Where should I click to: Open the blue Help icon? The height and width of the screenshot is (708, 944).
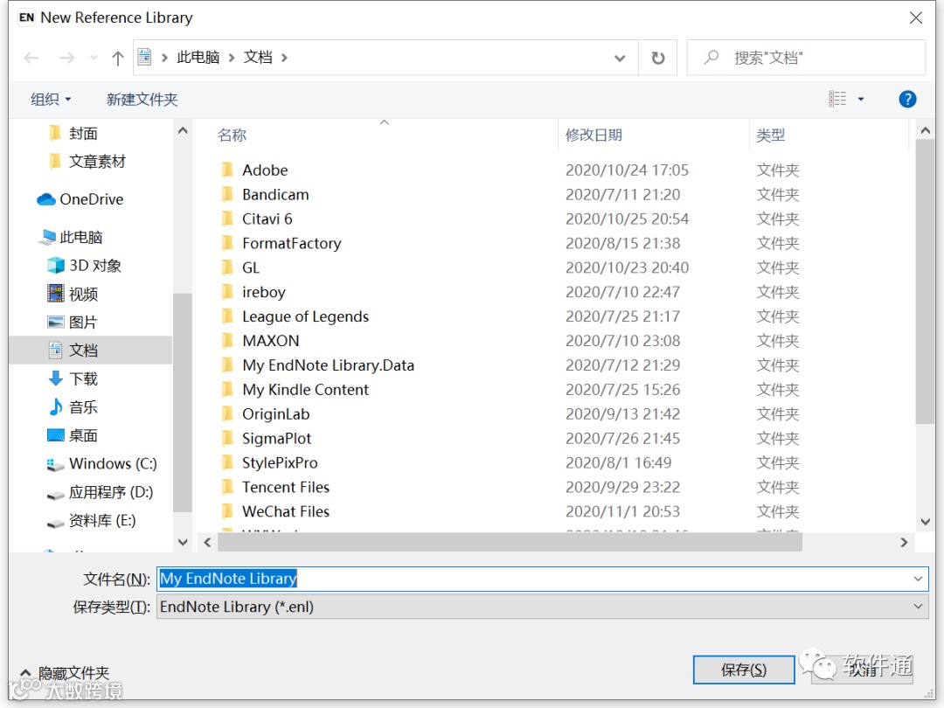pos(907,99)
